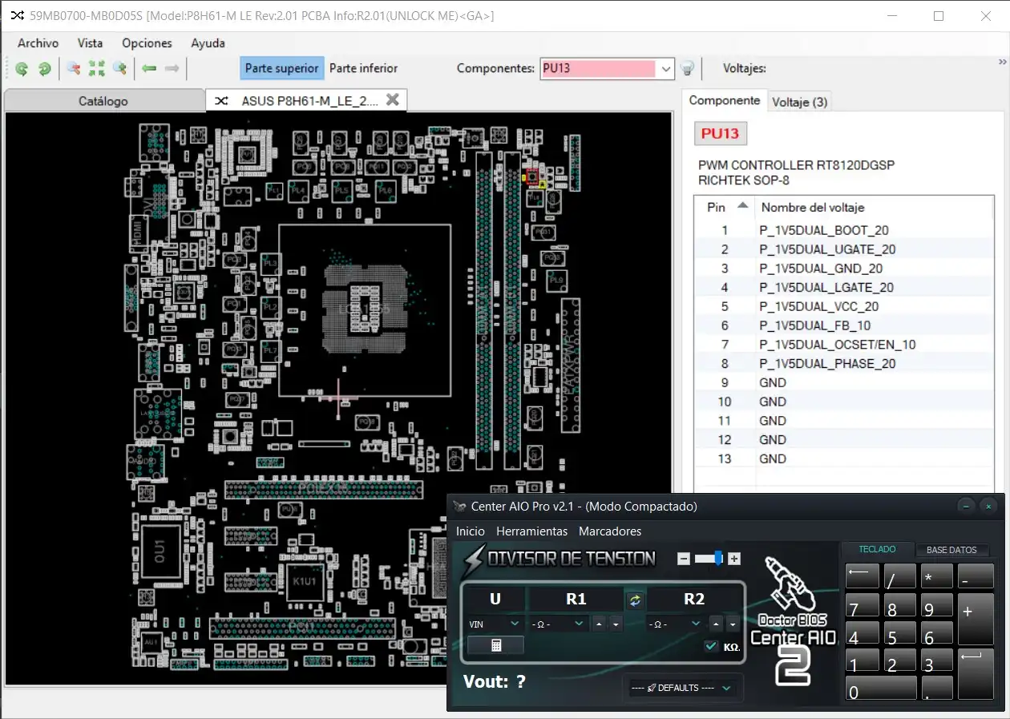
Task: Click the red PU13 component button
Action: click(720, 133)
